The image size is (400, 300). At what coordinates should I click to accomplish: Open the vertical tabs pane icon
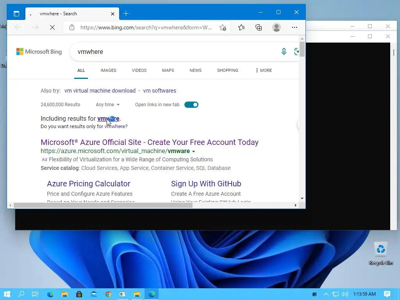click(x=16, y=14)
